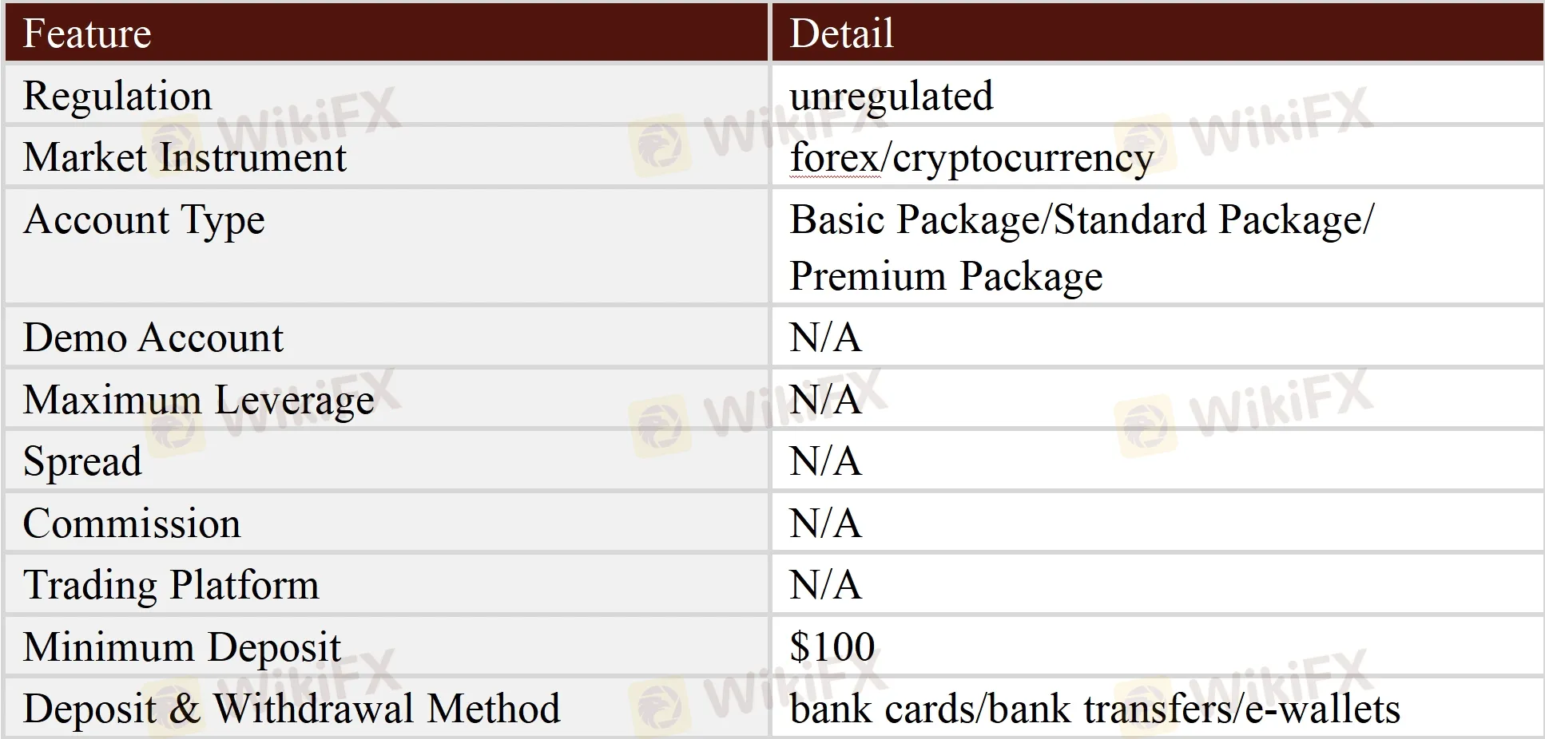This screenshot has height=739, width=1545.
Task: Select the Market Instrument label
Action: pyautogui.click(x=185, y=157)
